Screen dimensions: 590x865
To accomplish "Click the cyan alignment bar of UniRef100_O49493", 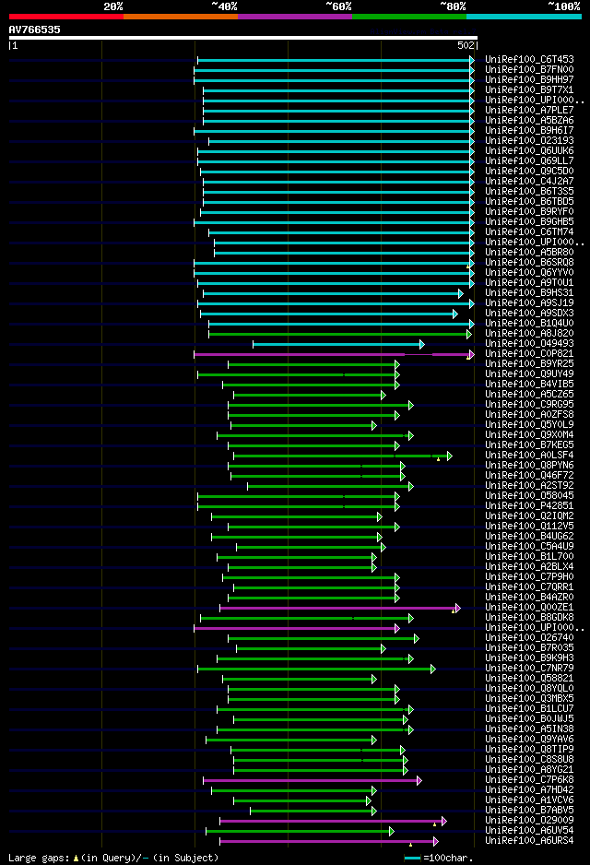I will tap(336, 345).
